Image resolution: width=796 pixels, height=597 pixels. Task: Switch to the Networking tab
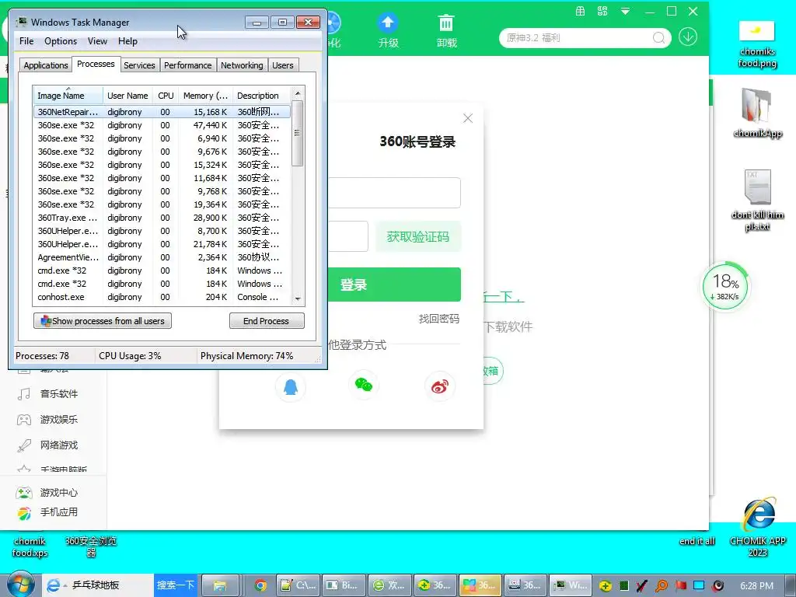pyautogui.click(x=242, y=65)
